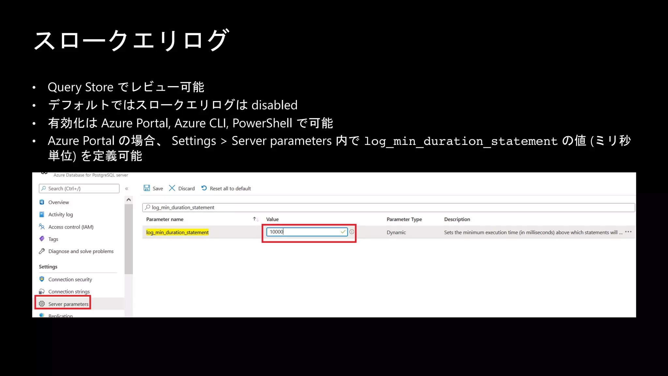This screenshot has width=668, height=376.
Task: Open the row's ellipsis more options
Action: pyautogui.click(x=629, y=232)
